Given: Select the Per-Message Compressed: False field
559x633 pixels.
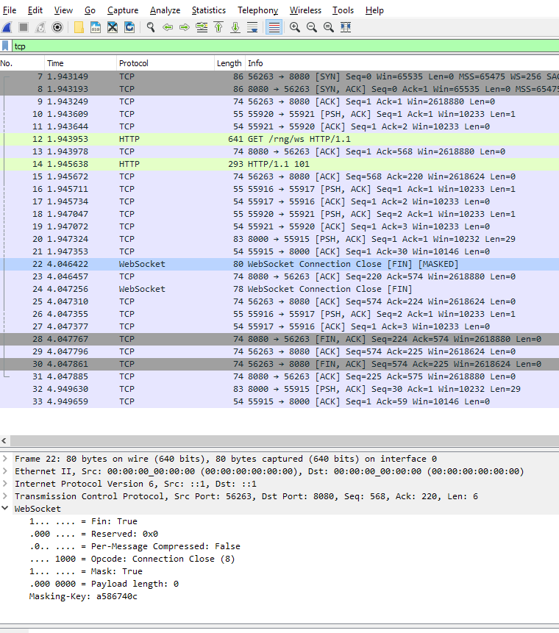Looking at the screenshot, I should [x=135, y=546].
